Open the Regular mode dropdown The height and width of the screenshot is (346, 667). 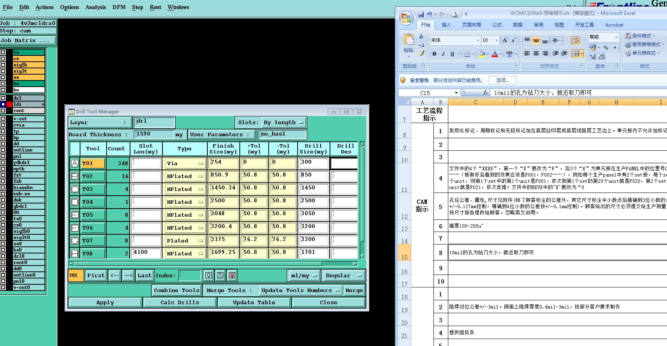[344, 275]
